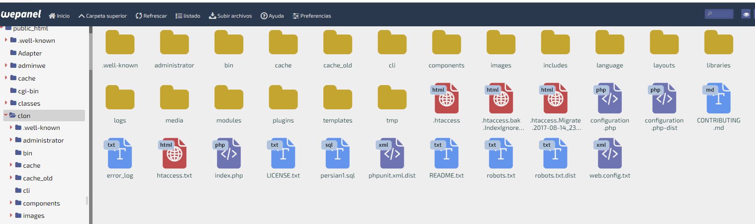Click the search input field
The width and height of the screenshot is (755, 224).
pyautogui.click(x=719, y=14)
